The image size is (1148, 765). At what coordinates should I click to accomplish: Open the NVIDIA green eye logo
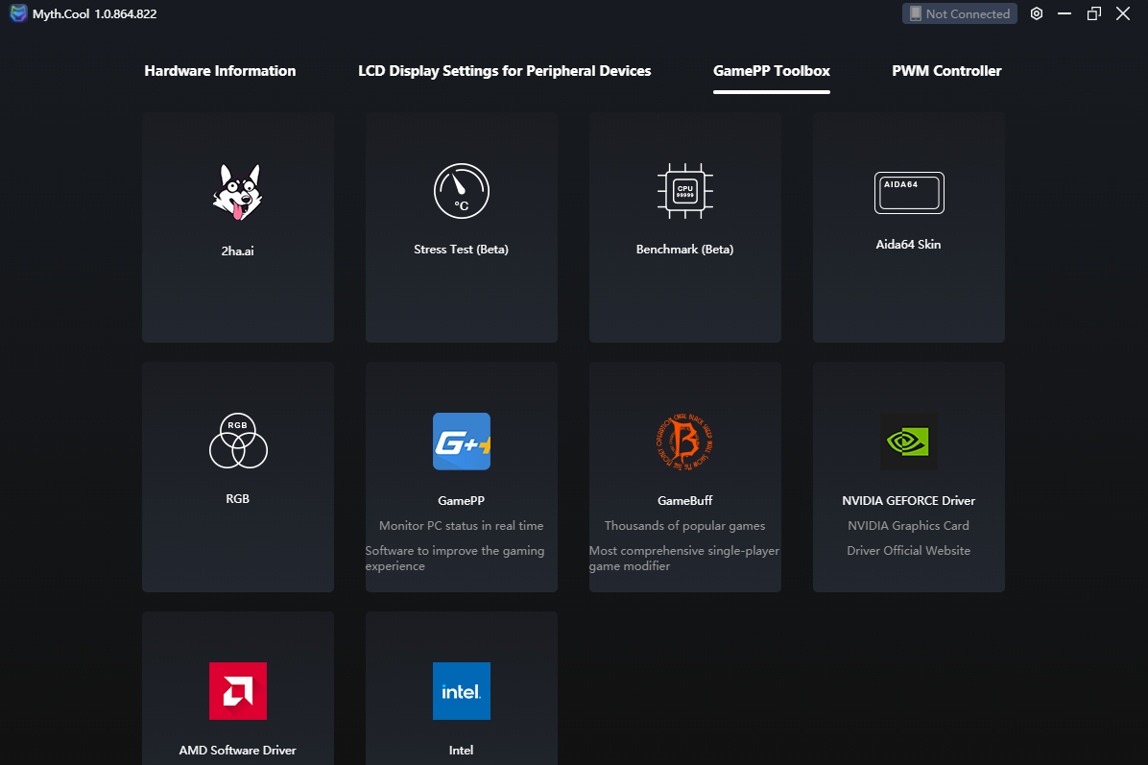point(908,442)
